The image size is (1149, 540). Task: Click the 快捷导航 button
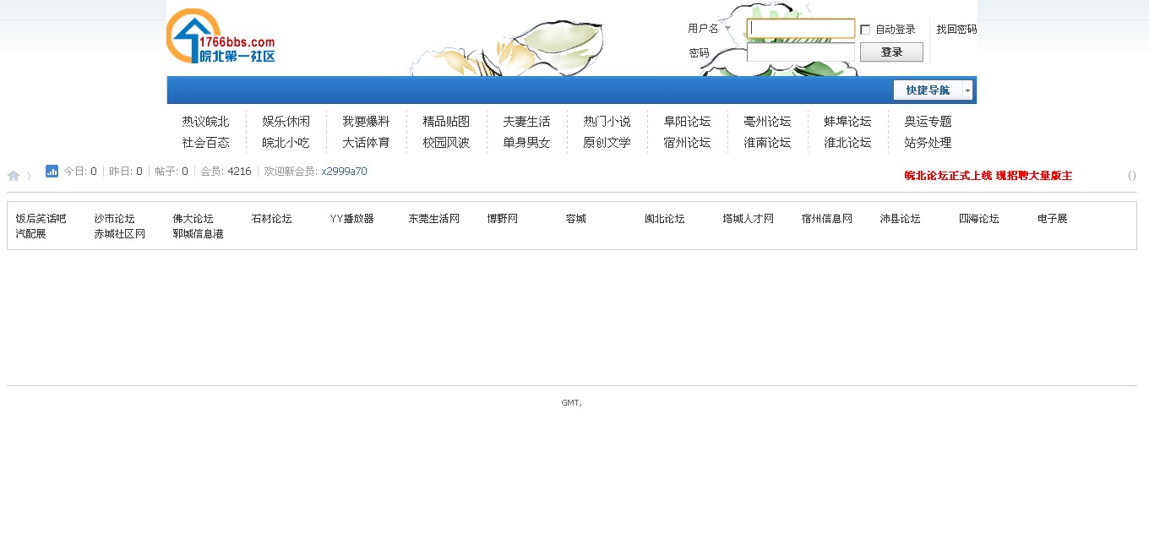tap(928, 90)
